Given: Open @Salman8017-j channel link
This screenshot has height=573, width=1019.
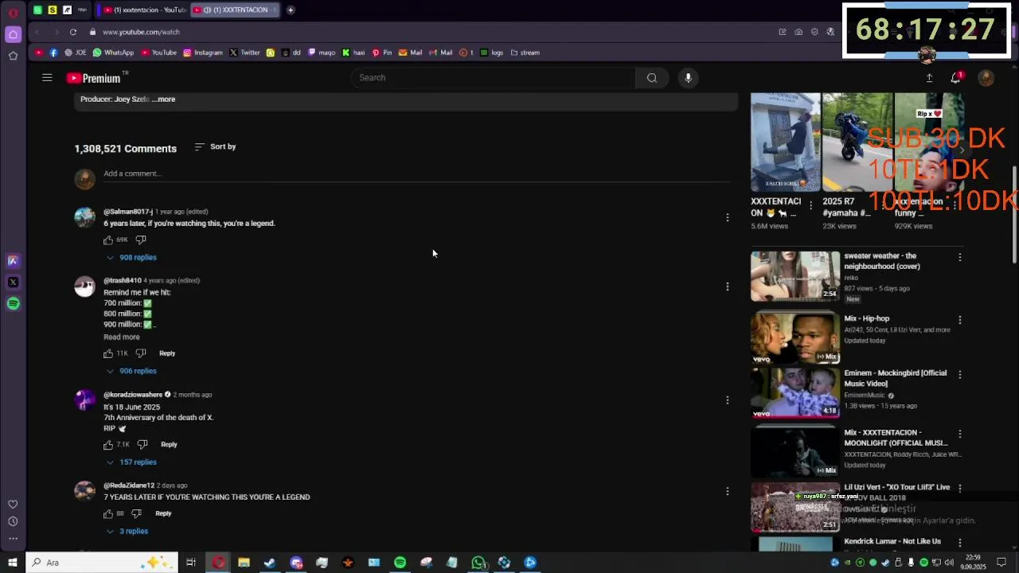Looking at the screenshot, I should (127, 212).
